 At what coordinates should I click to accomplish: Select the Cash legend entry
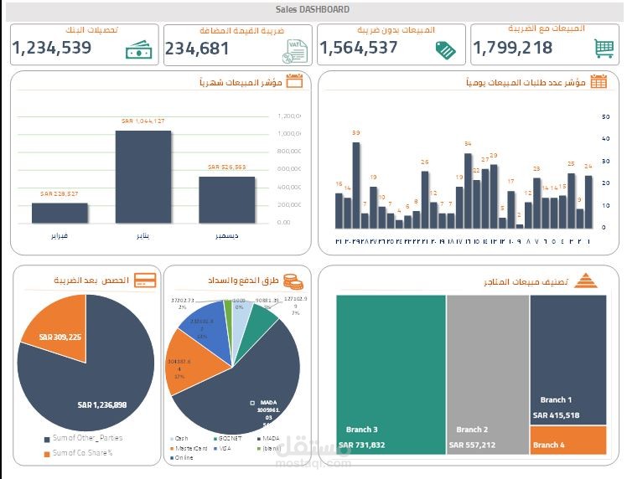click(179, 438)
